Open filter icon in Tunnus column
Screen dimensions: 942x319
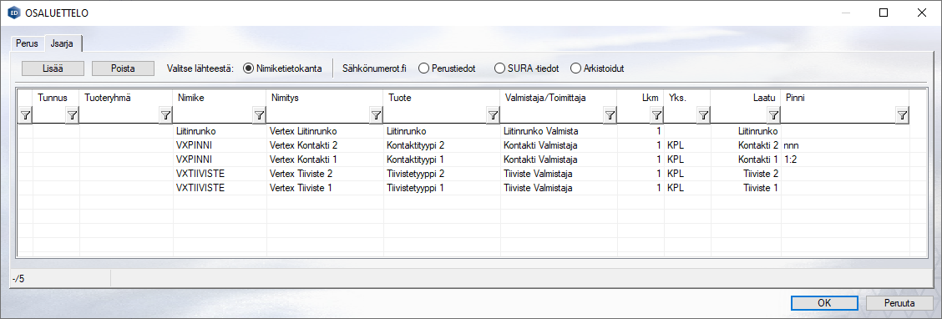(72, 116)
